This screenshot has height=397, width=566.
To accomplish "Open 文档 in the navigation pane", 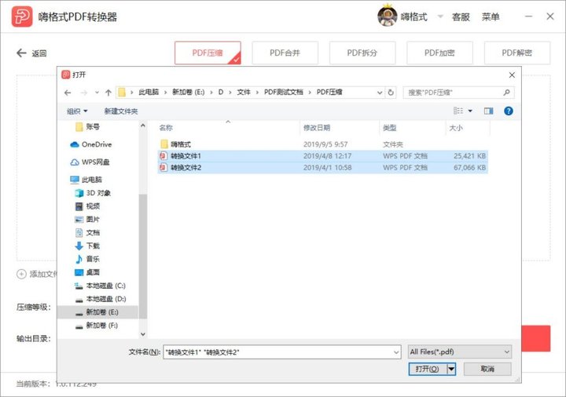I will (x=88, y=233).
